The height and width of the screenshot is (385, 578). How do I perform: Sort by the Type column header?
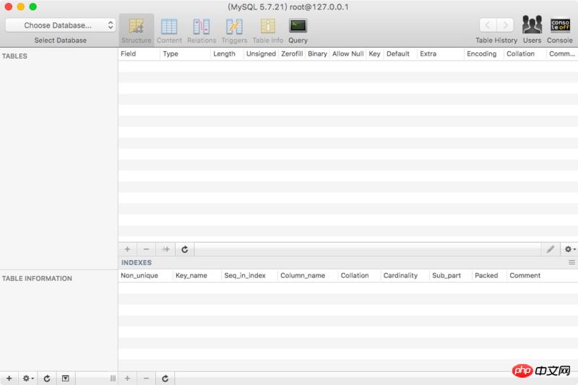pos(186,53)
